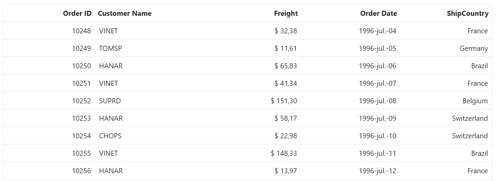Viewport: 496px width, 181px height.
Task: Click freight value $ 151,30
Action: pos(284,101)
